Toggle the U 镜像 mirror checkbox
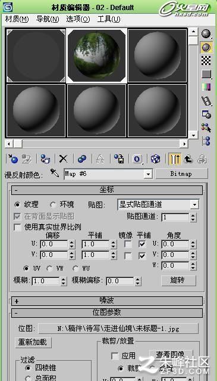Viewport: 217px width, 381px height. click(128, 244)
